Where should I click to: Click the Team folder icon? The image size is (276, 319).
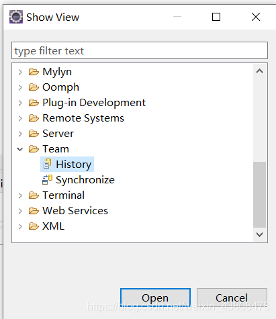(x=34, y=149)
